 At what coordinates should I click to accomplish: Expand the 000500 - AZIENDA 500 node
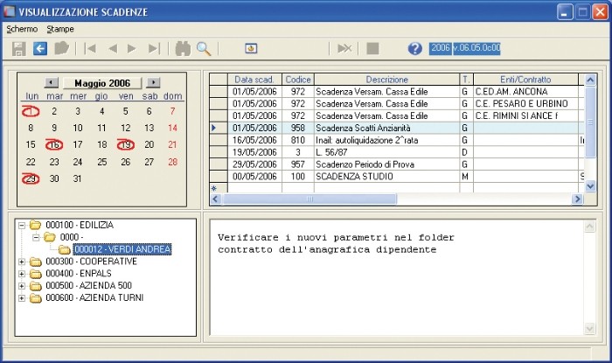(x=22, y=286)
